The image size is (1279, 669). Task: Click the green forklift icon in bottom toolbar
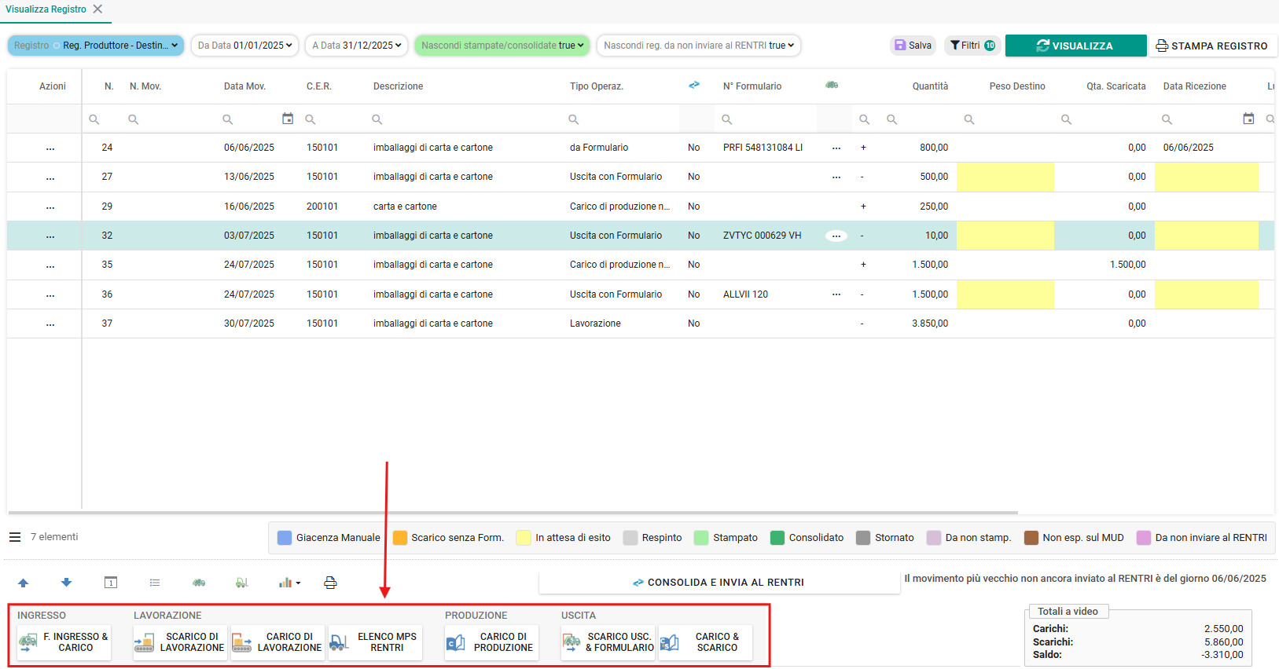coord(242,583)
